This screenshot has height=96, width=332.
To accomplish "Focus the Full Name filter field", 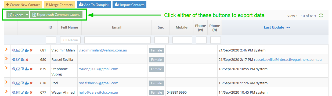I will tap(70, 40).
